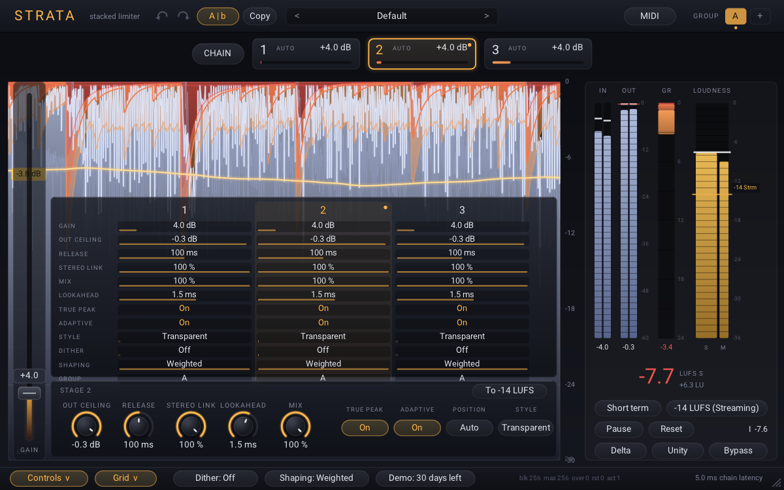Select column 1 header in parameter table
The image size is (784, 490).
(184, 210)
